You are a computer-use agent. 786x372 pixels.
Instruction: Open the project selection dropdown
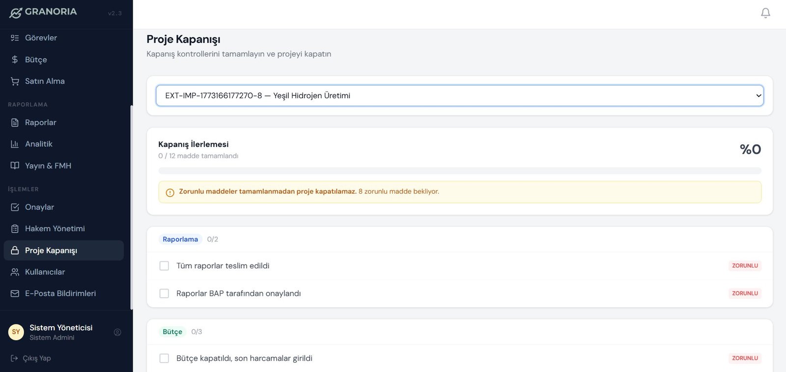tap(459, 96)
